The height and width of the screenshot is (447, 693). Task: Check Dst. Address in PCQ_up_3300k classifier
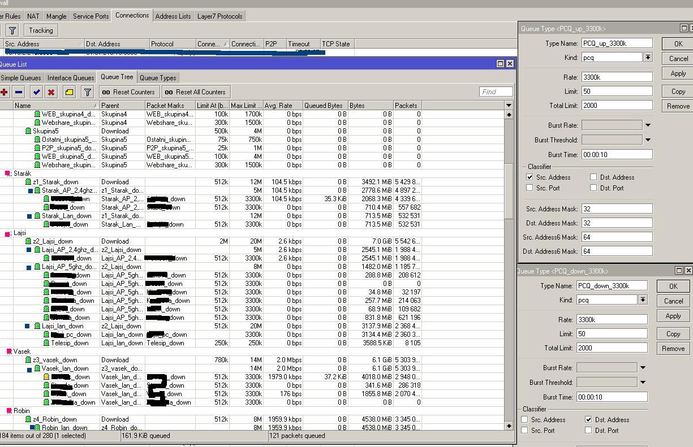tap(593, 177)
